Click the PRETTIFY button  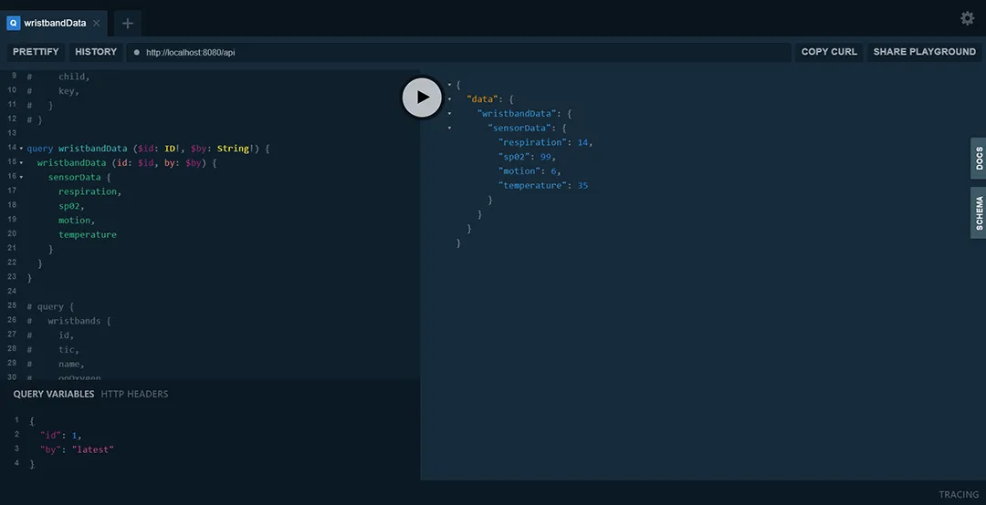tap(36, 52)
